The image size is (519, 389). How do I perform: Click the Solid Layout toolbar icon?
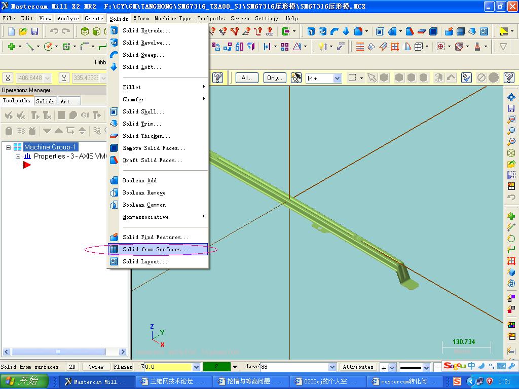point(484,31)
